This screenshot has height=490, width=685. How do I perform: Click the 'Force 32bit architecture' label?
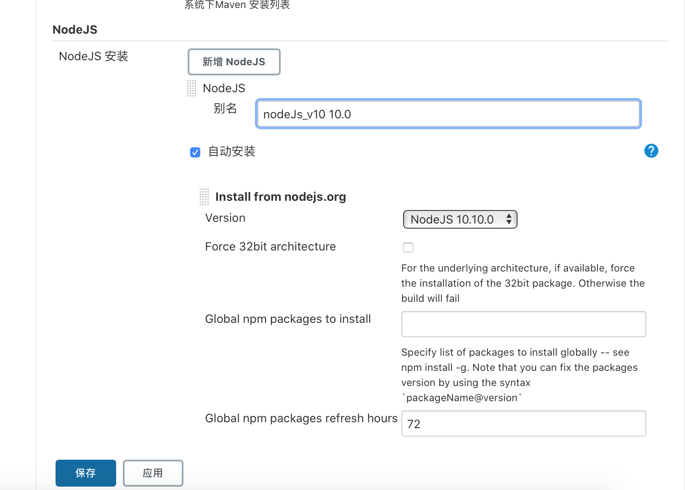coord(271,246)
